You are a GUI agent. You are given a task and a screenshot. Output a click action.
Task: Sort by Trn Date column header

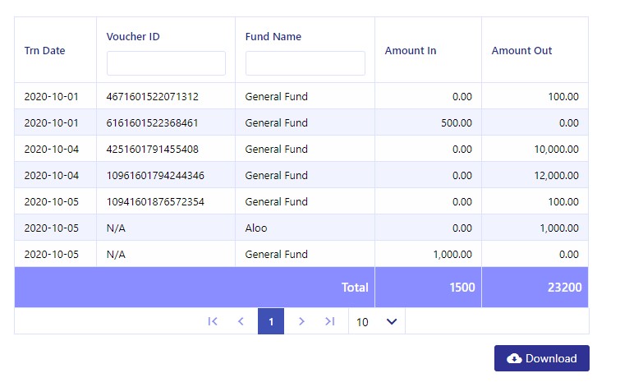(44, 51)
